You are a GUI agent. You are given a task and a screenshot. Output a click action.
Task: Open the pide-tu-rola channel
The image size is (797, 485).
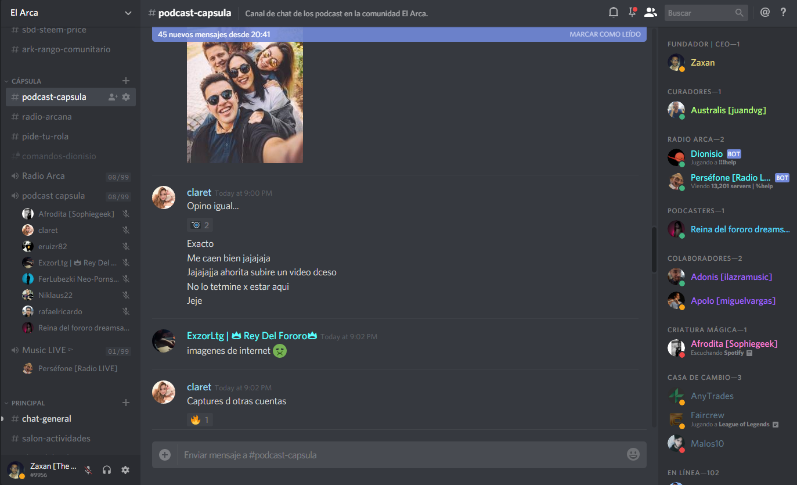(x=70, y=136)
